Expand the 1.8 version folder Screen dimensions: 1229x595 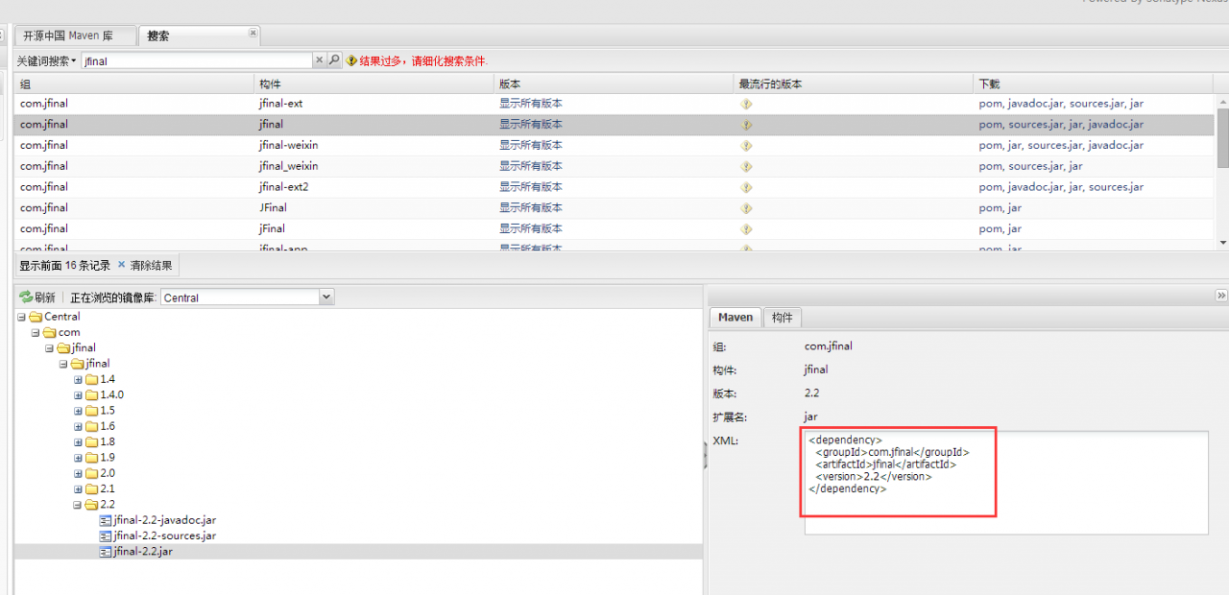[x=79, y=442]
